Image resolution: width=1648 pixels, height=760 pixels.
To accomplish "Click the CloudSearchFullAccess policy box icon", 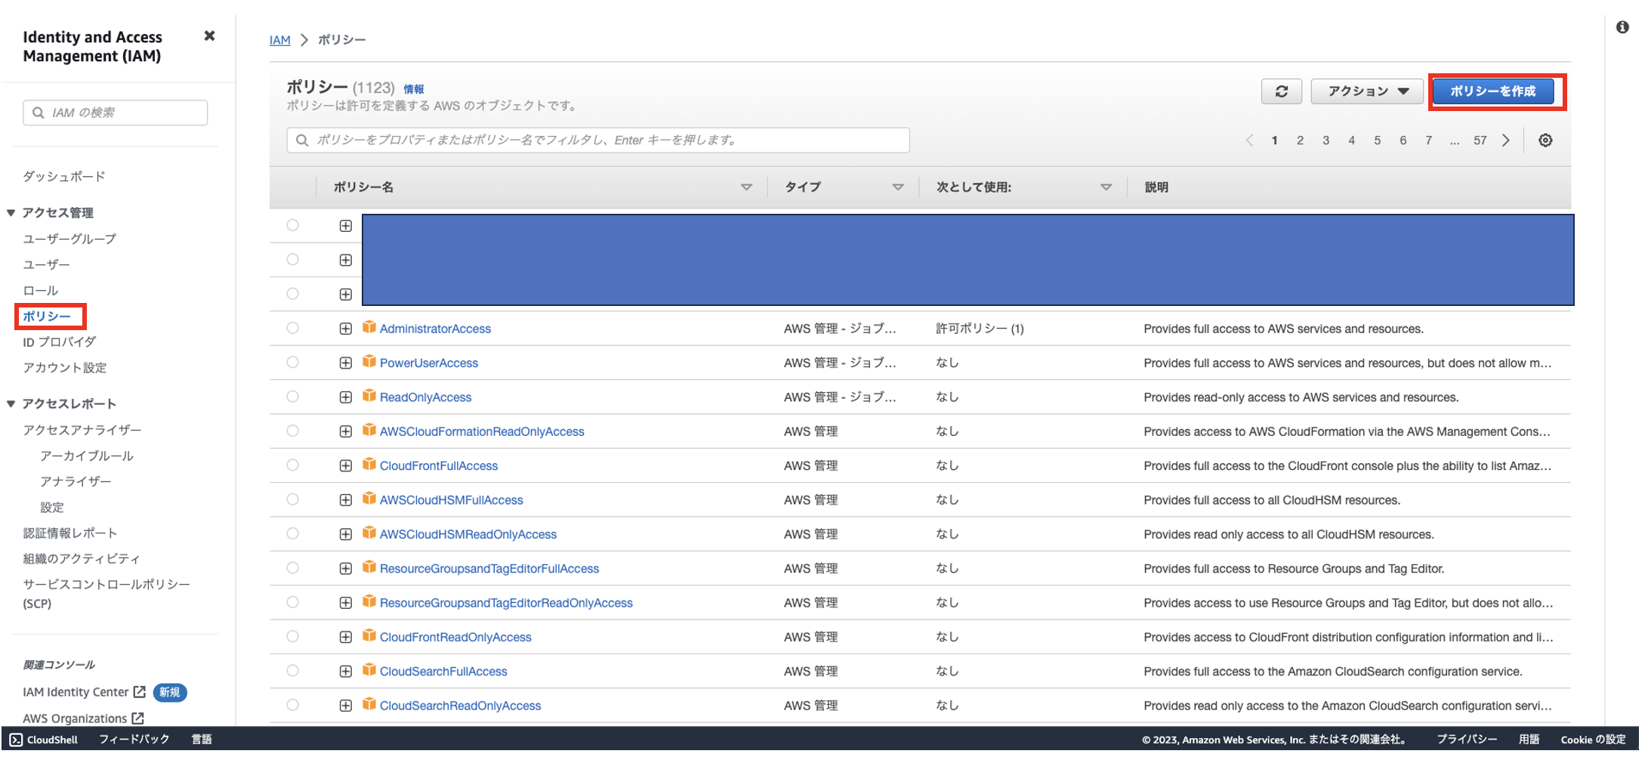I will click(369, 670).
